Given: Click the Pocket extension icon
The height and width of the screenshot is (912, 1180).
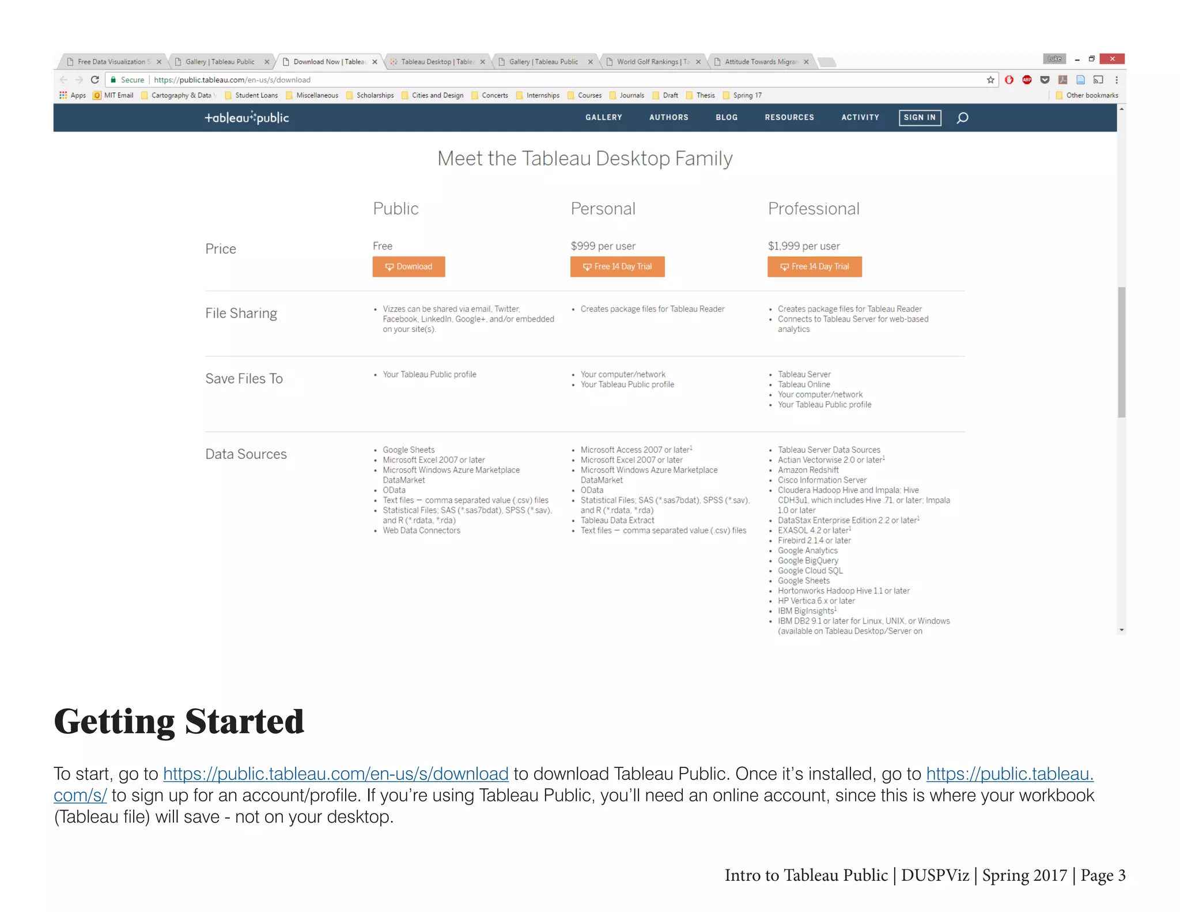Looking at the screenshot, I should (1045, 80).
